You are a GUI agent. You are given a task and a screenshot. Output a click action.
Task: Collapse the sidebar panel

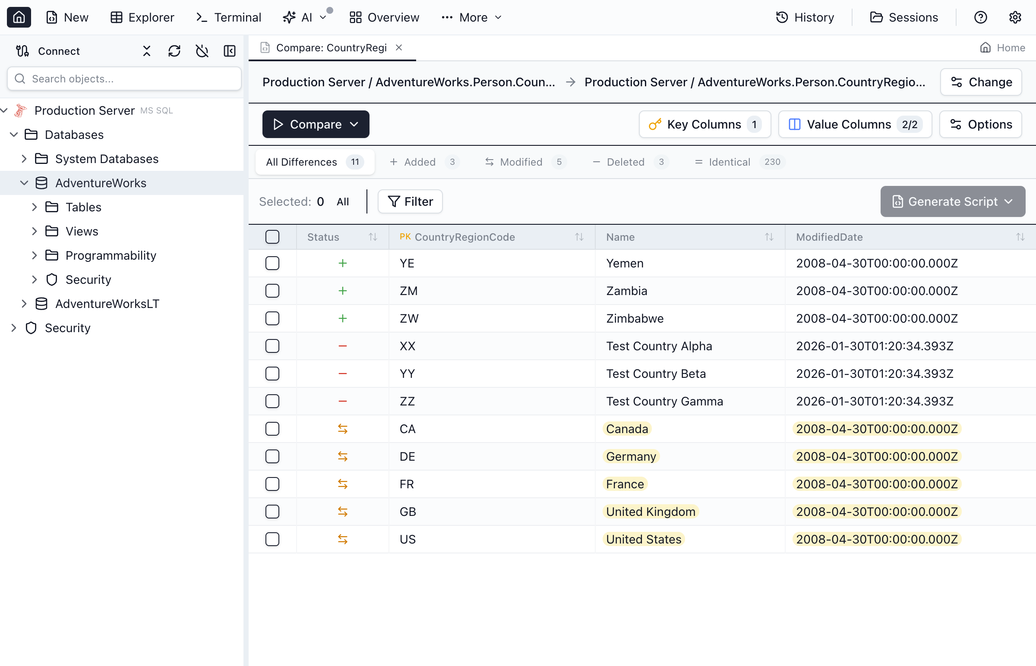[230, 50]
